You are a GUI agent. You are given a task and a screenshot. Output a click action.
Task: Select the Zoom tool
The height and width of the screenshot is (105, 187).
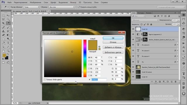[x=8, y=51]
